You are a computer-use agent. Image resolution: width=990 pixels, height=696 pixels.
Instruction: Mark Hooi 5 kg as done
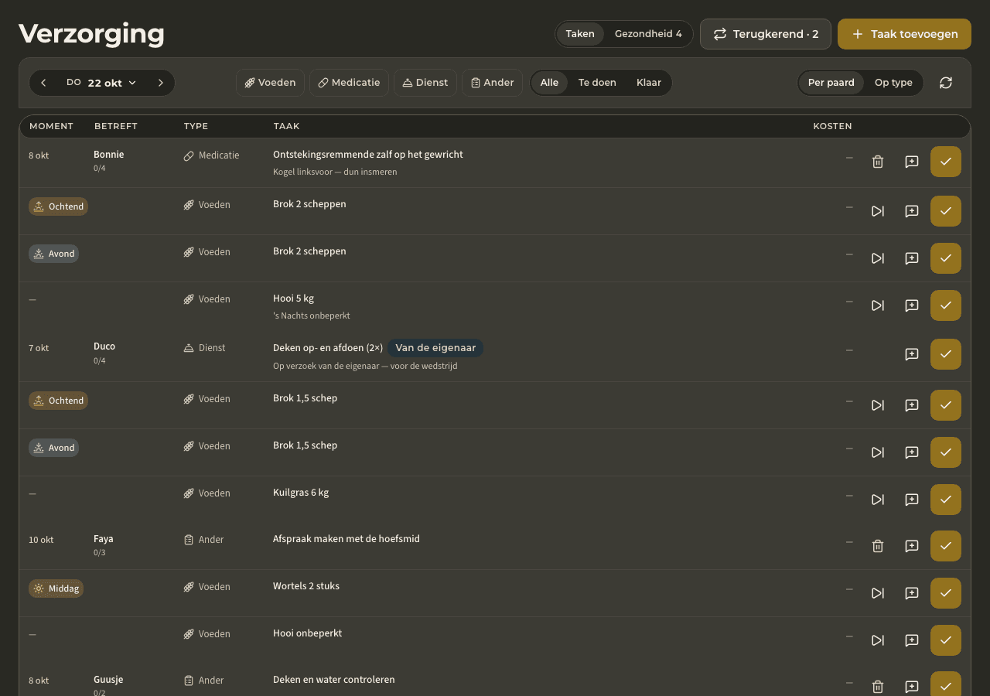coord(946,305)
